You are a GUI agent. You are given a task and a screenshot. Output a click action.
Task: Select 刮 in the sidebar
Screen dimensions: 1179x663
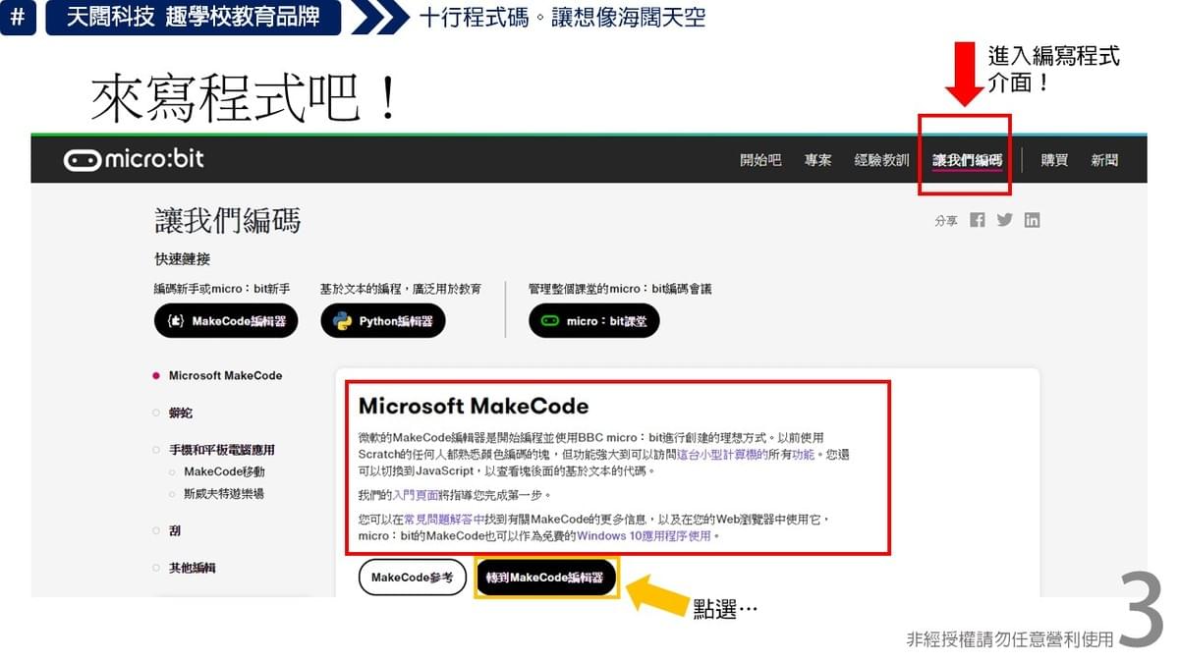pyautogui.click(x=175, y=530)
